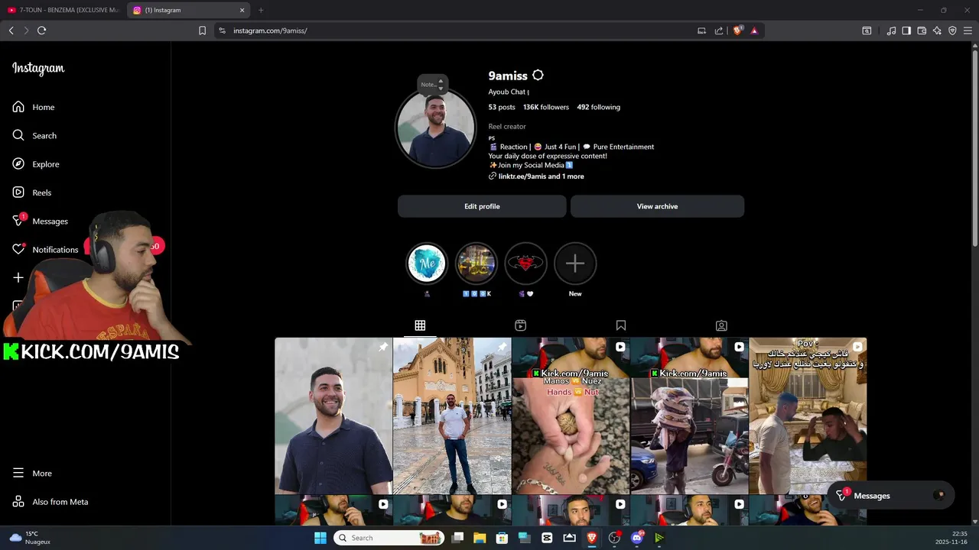Click install app icon in address bar
The image size is (979, 550).
click(701, 31)
